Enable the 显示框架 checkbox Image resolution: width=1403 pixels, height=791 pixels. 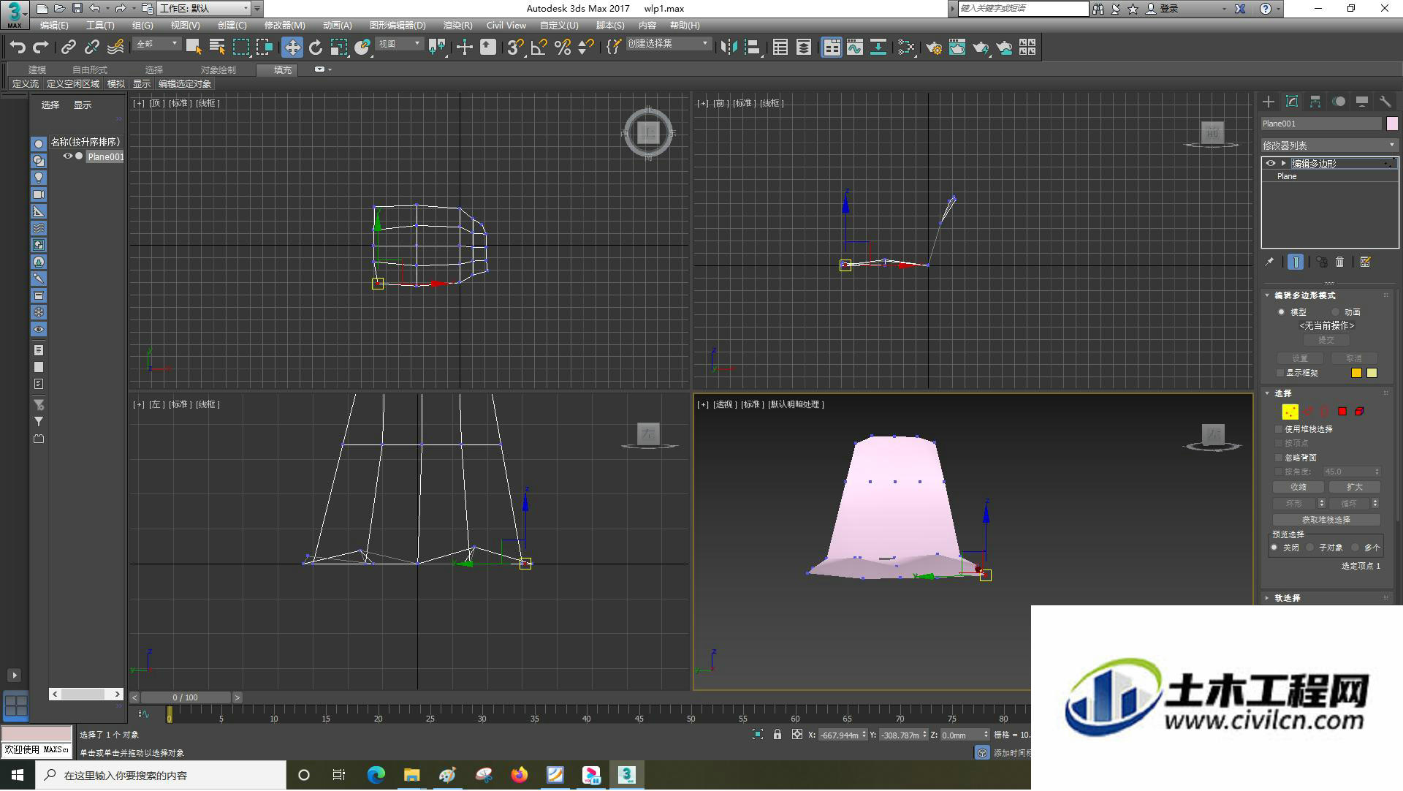[x=1280, y=373]
